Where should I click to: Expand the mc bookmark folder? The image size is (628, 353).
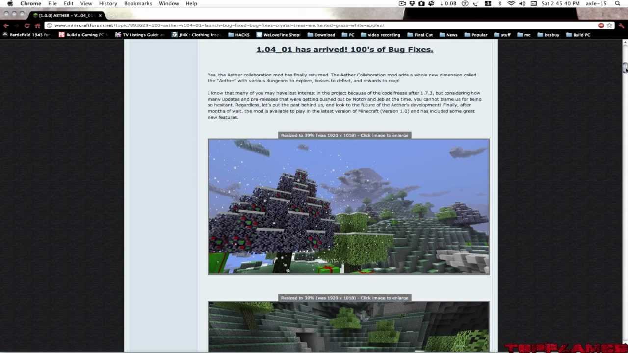[524, 35]
